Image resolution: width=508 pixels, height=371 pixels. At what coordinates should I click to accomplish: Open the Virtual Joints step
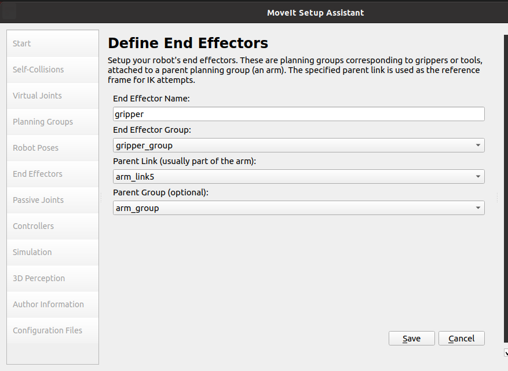point(53,96)
